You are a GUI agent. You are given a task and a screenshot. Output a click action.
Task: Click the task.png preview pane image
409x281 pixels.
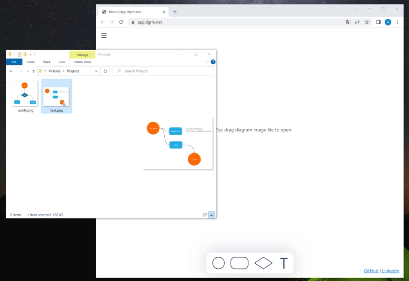178,144
